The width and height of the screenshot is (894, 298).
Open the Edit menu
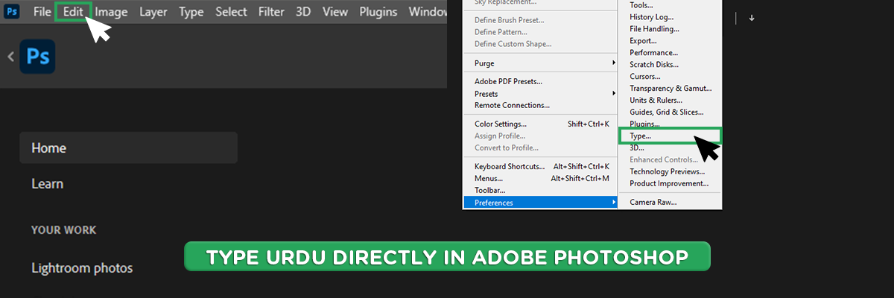[x=73, y=12]
